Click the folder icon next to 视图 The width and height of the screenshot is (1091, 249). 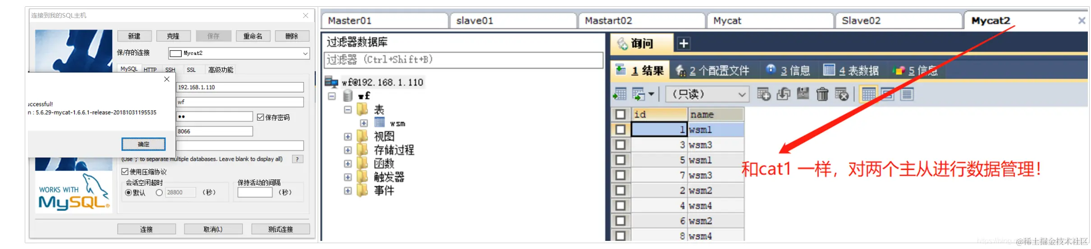[x=362, y=136]
